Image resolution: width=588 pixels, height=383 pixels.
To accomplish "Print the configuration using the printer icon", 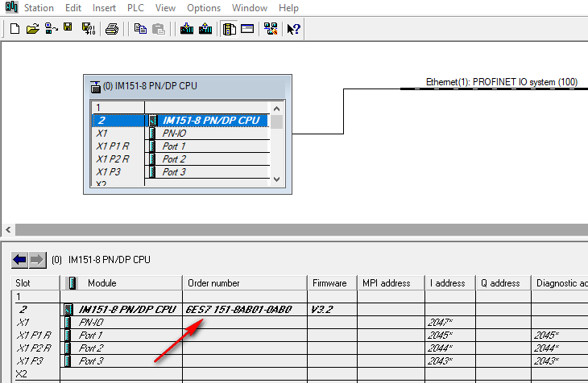I will [x=112, y=29].
